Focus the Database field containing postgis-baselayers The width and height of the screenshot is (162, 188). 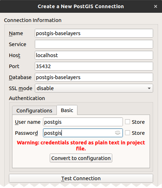click(94, 77)
